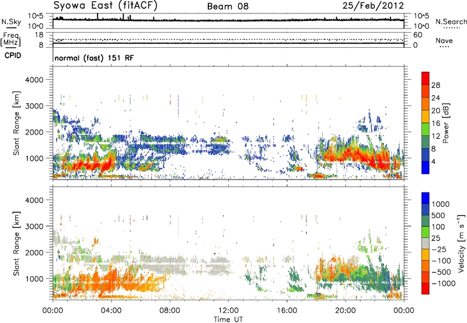
Task: Click the '12' label on Power colorbar
Action: pos(435,136)
